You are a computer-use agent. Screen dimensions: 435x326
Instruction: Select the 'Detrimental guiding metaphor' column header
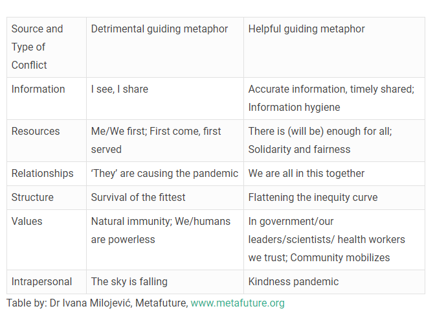tap(159, 29)
